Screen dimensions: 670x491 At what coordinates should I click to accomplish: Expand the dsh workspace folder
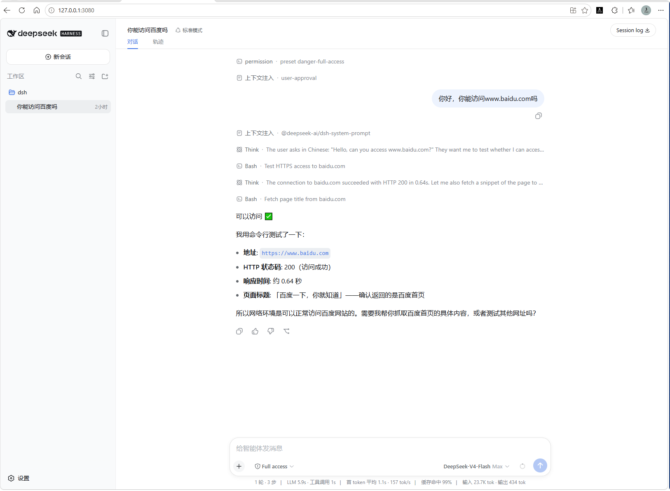(x=58, y=92)
